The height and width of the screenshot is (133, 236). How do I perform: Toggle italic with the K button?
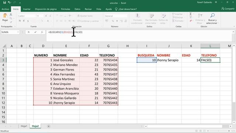(24, 21)
